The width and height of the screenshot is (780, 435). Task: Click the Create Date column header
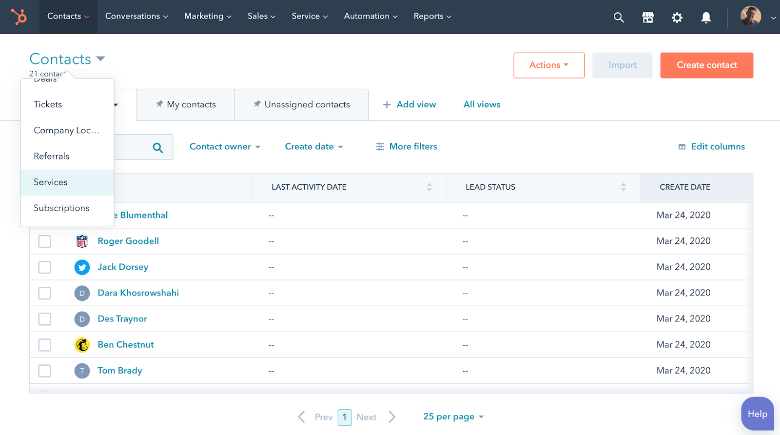696,187
